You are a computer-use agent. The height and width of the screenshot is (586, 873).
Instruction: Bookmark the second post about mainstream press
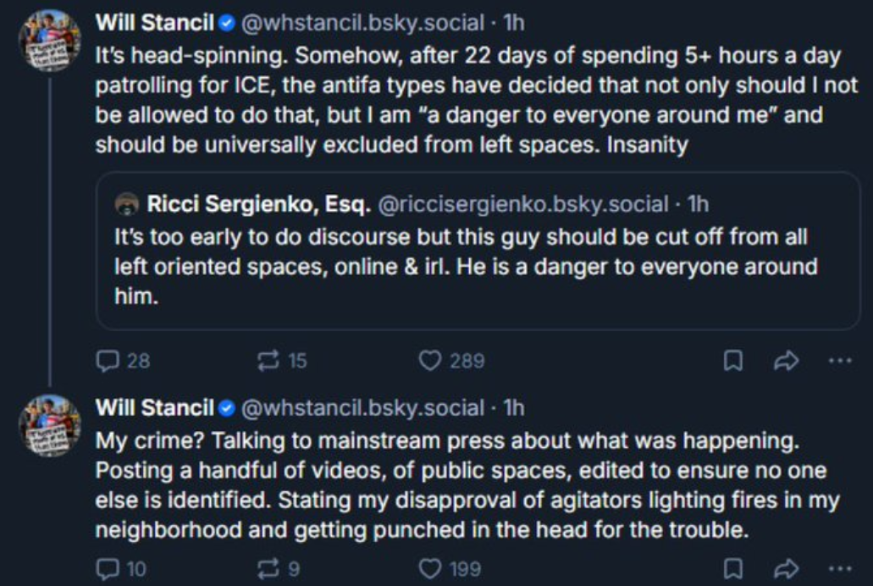point(733,569)
